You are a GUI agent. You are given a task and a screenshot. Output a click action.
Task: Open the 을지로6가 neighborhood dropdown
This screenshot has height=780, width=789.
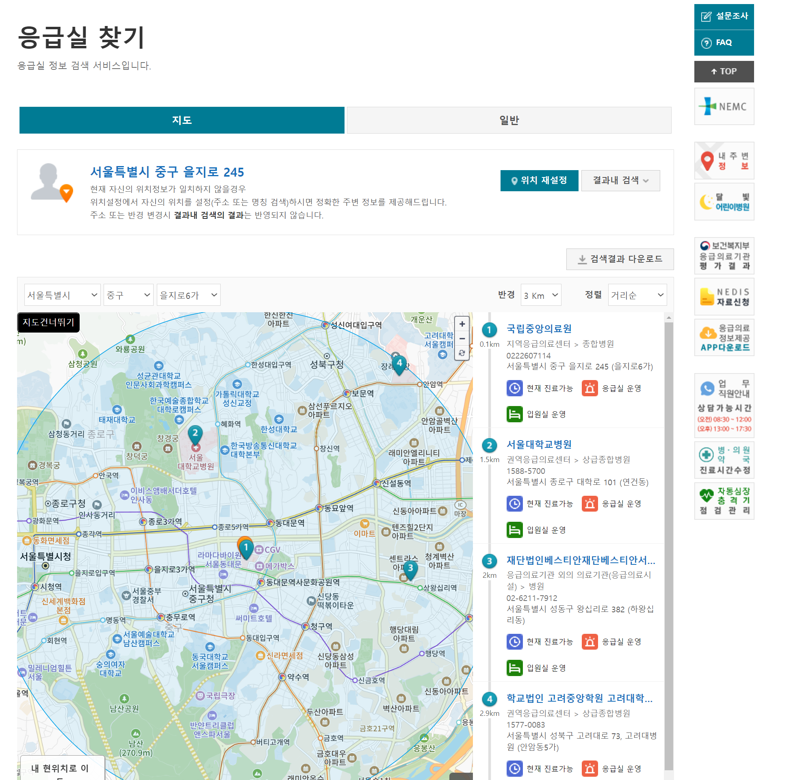(188, 295)
